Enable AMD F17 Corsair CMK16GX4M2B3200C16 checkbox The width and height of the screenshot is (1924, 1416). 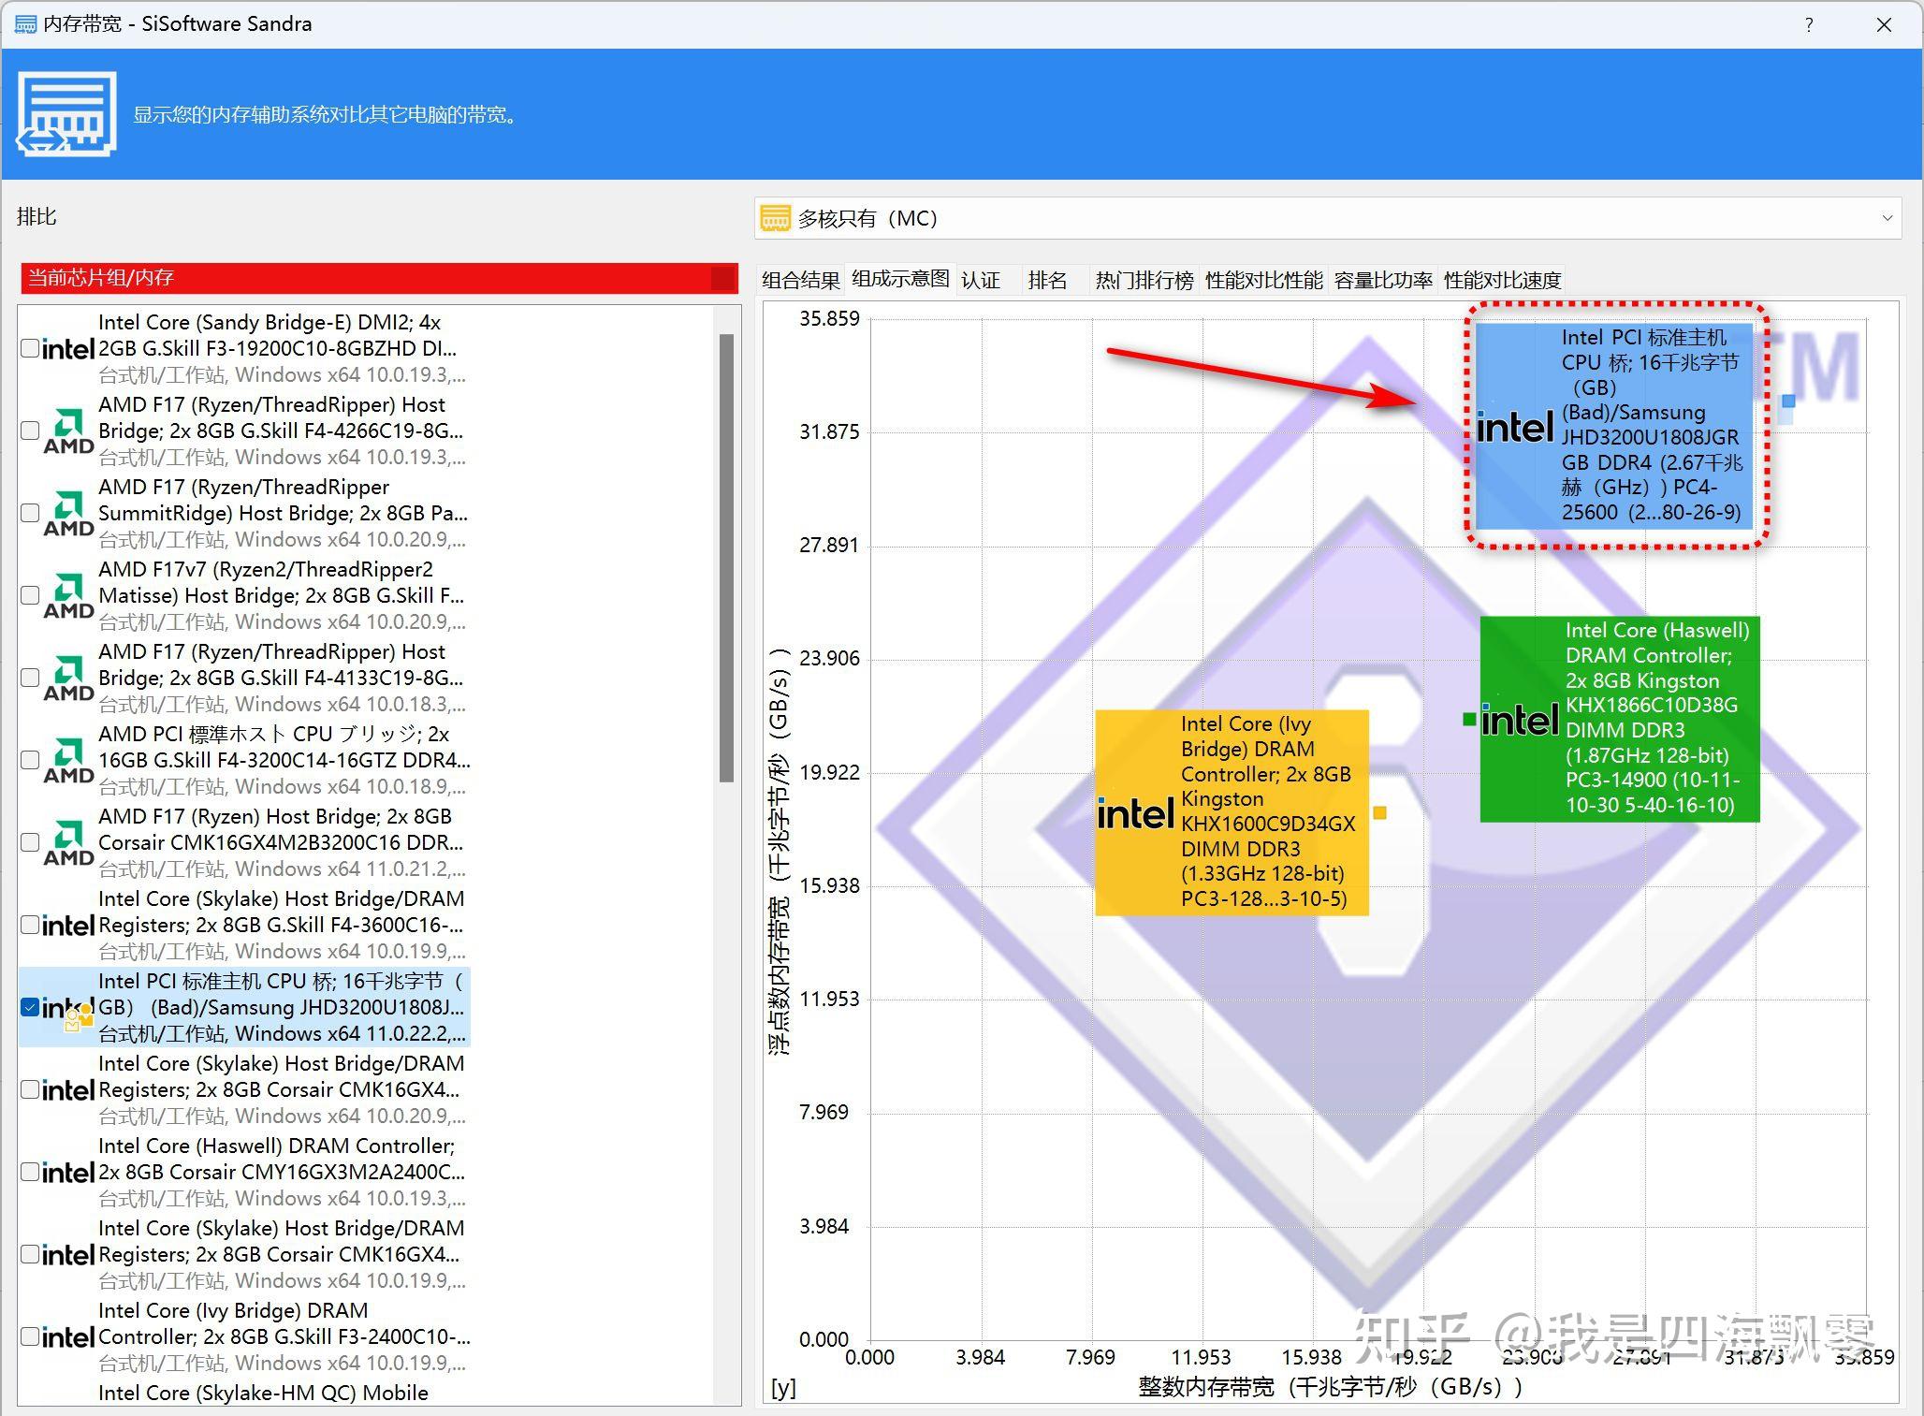click(x=30, y=842)
